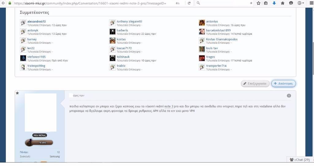The height and width of the screenshot is (166, 314).
Task: Click Kostas Giannakopoulos participant link
Action: tap(222, 39)
